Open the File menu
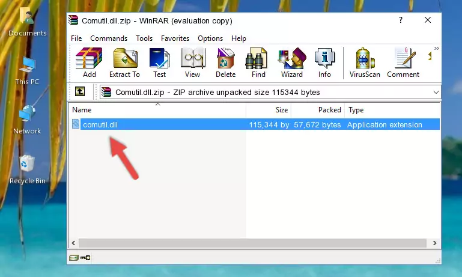Image resolution: width=462 pixels, height=277 pixels. pyautogui.click(x=76, y=38)
